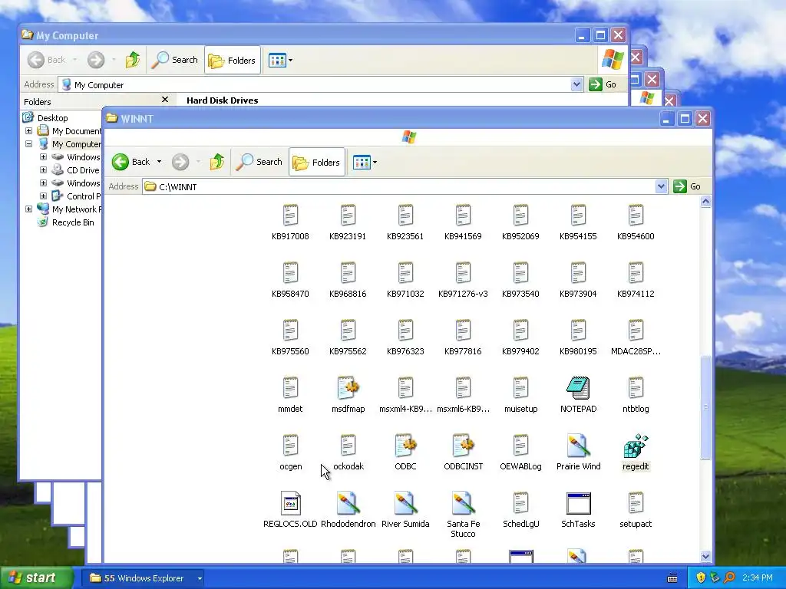
Task: Open Search in the WINNT window
Action: (x=259, y=162)
